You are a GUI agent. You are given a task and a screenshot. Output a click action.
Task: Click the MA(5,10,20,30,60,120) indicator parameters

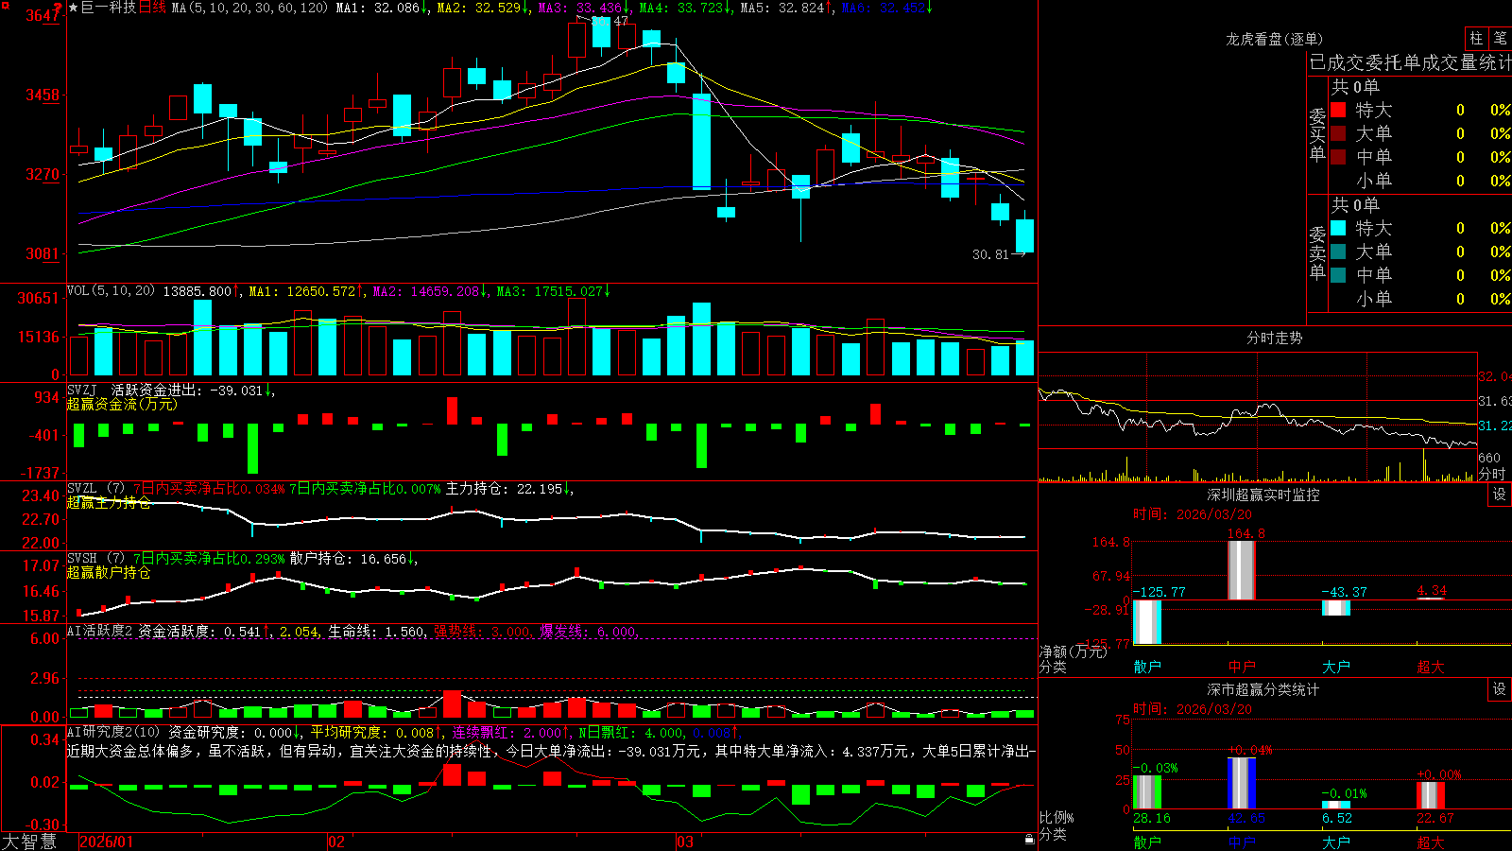pos(249,8)
